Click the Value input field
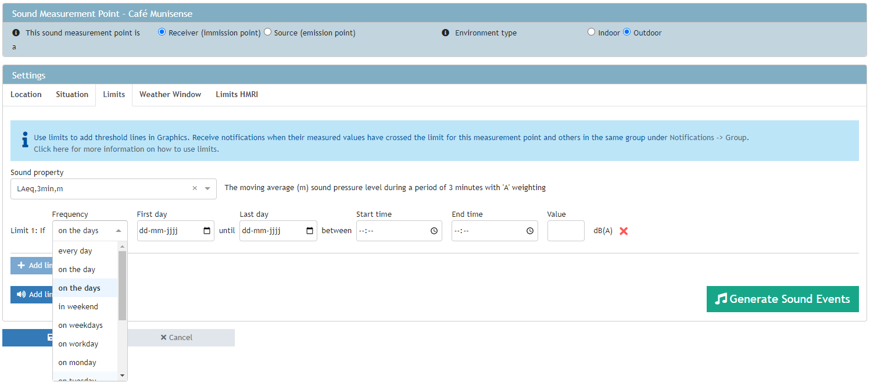This screenshot has height=386, width=870. pos(565,231)
